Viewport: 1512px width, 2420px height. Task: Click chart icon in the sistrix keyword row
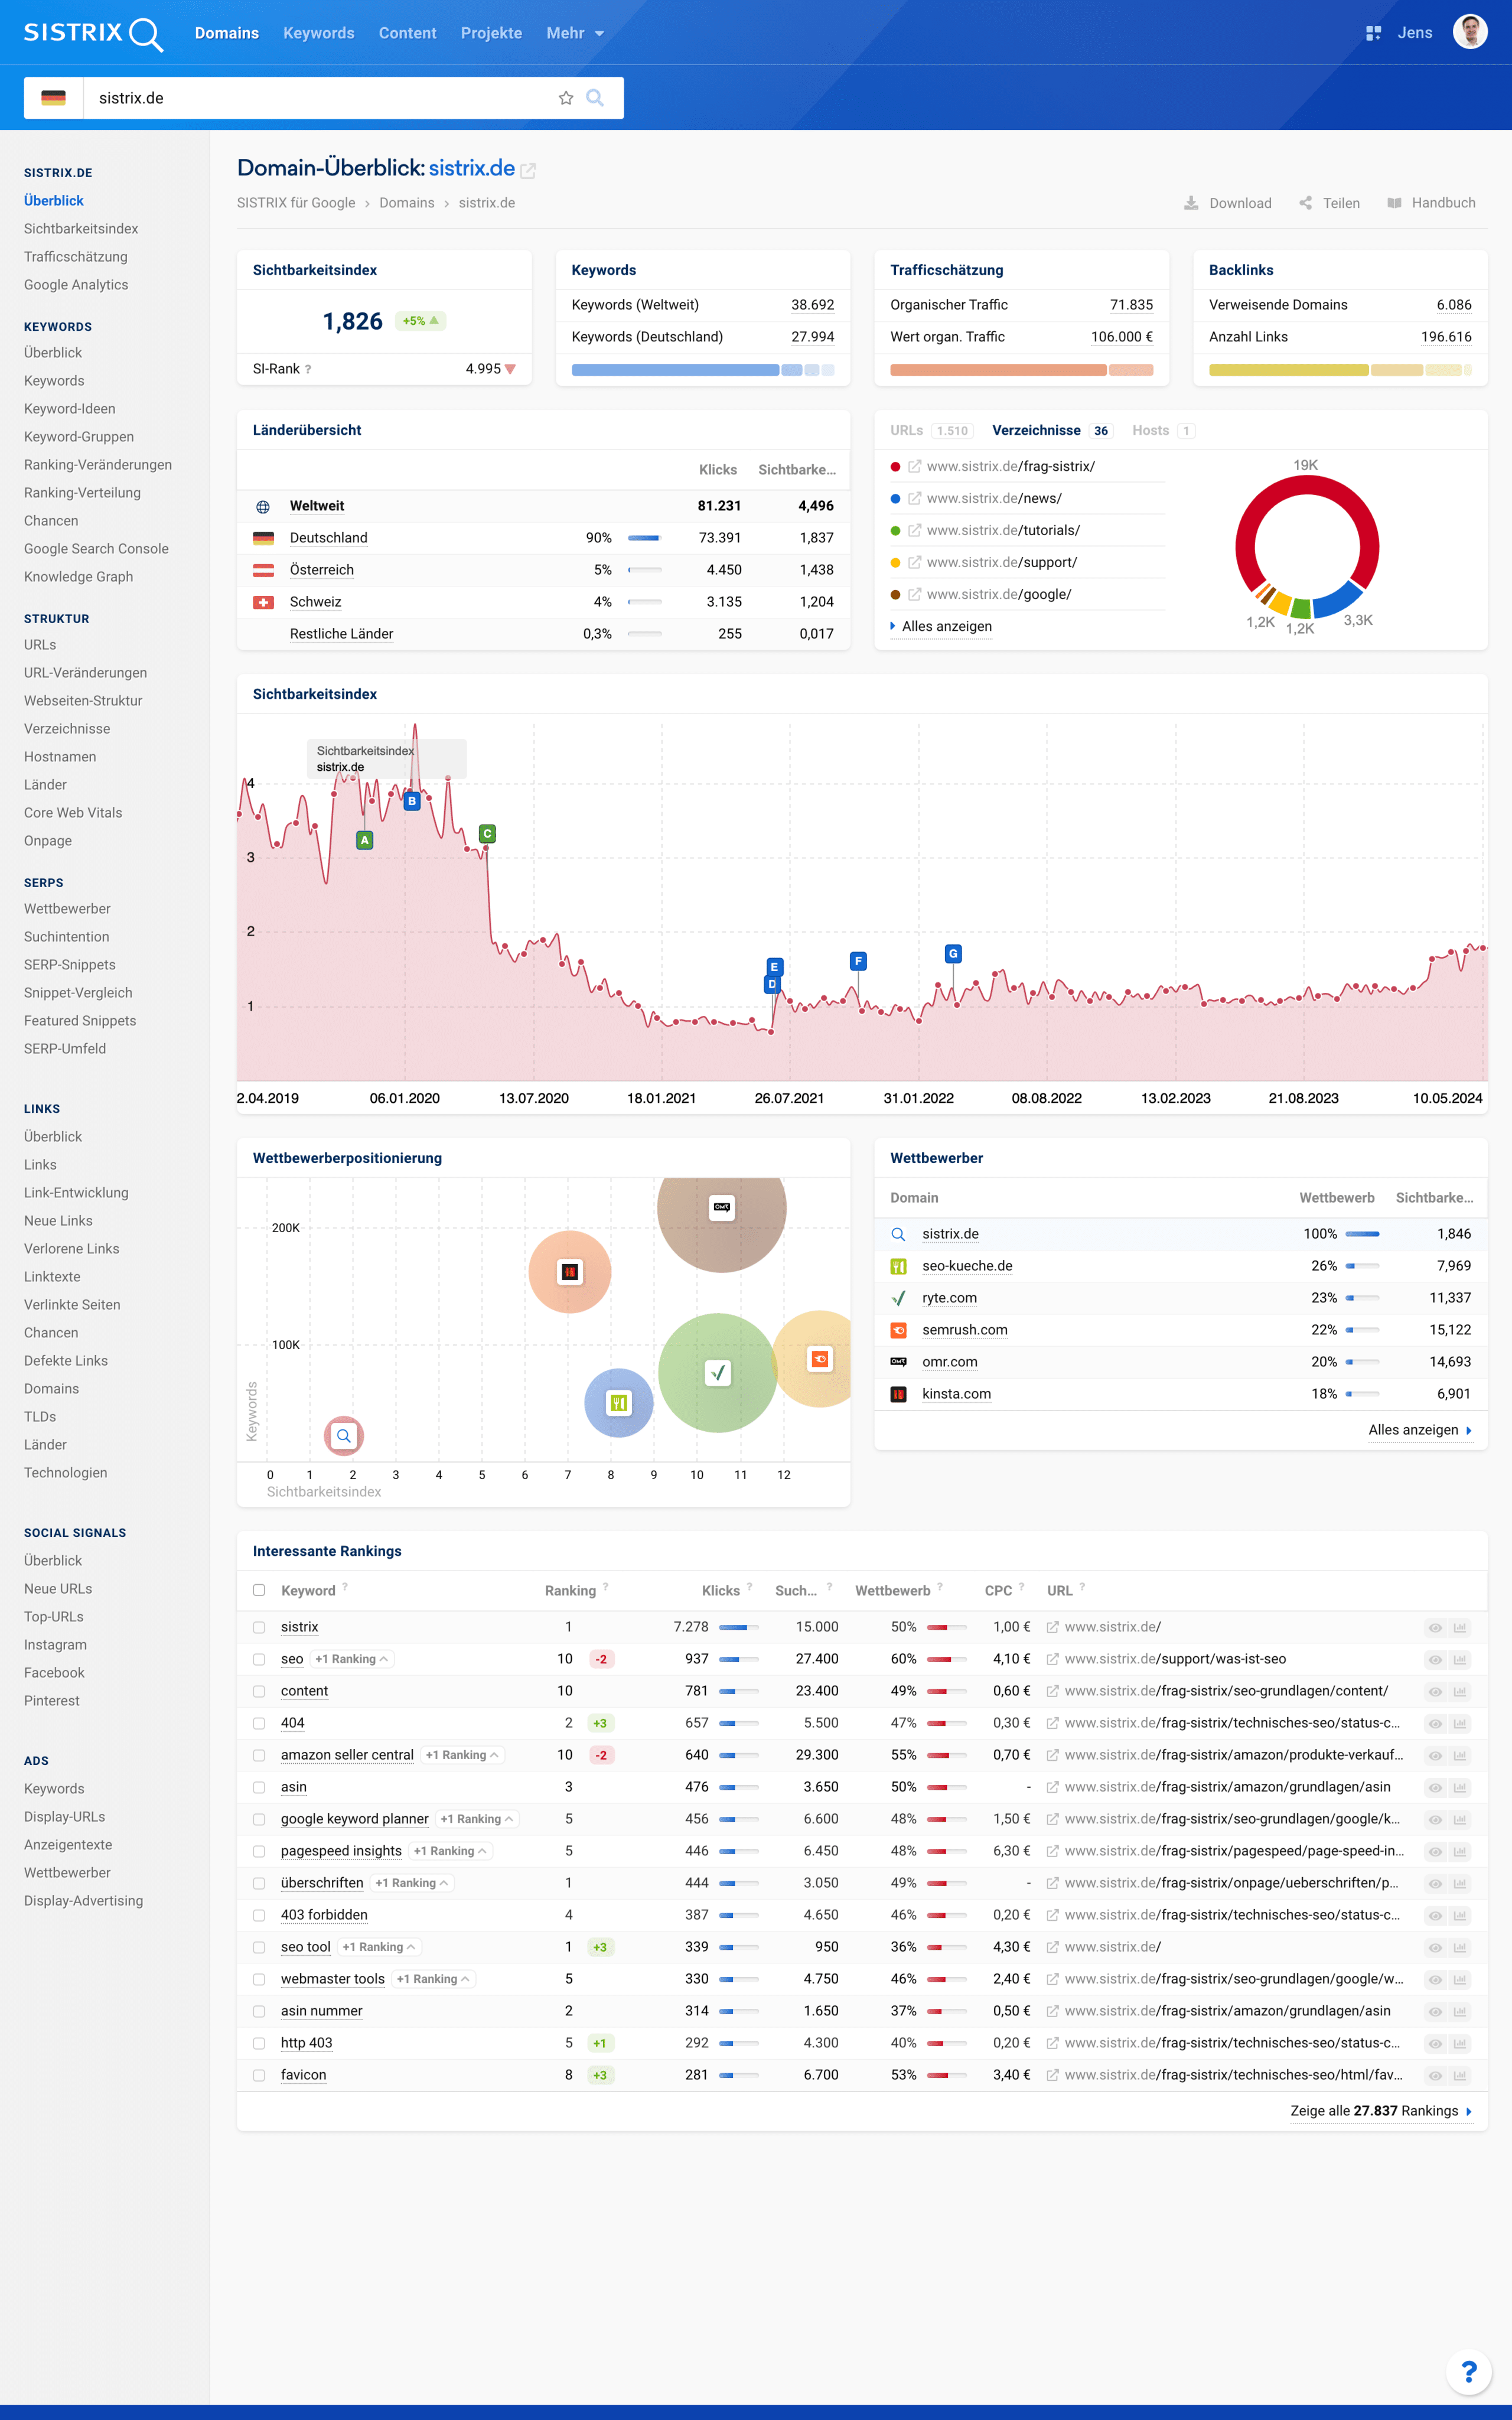tap(1459, 1628)
